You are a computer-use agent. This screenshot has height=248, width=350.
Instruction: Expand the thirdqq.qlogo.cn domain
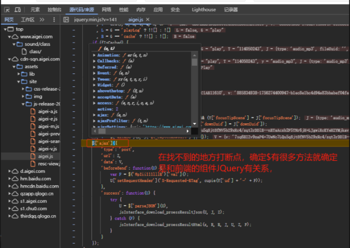9,216
